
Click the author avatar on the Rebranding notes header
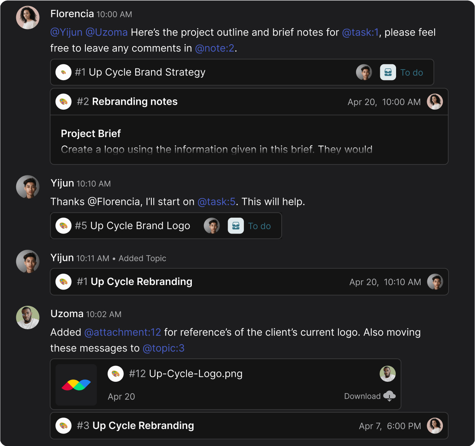pyautogui.click(x=435, y=101)
